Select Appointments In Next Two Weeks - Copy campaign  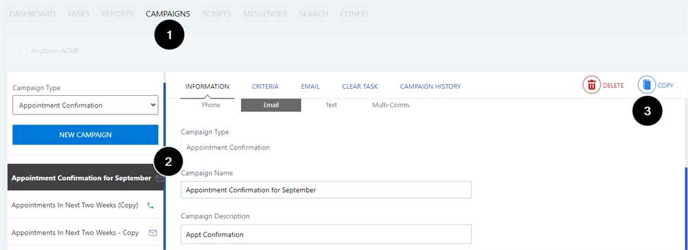point(85,233)
